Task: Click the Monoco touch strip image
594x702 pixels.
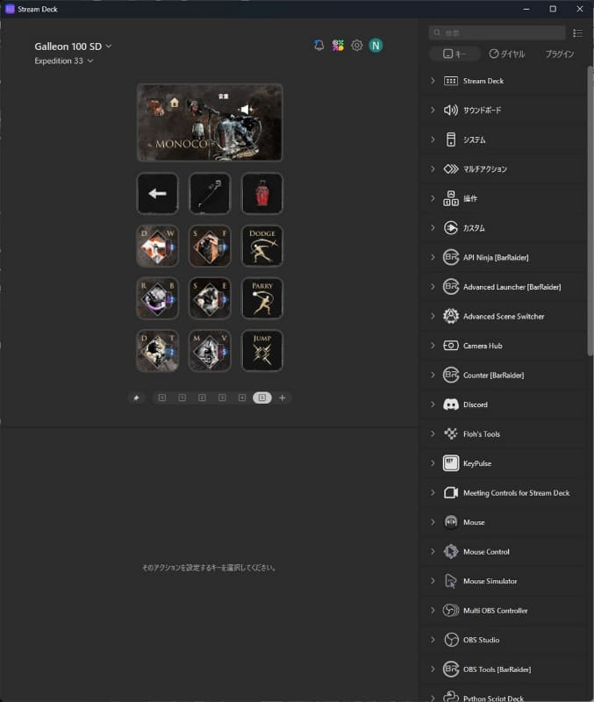Action: click(210, 122)
